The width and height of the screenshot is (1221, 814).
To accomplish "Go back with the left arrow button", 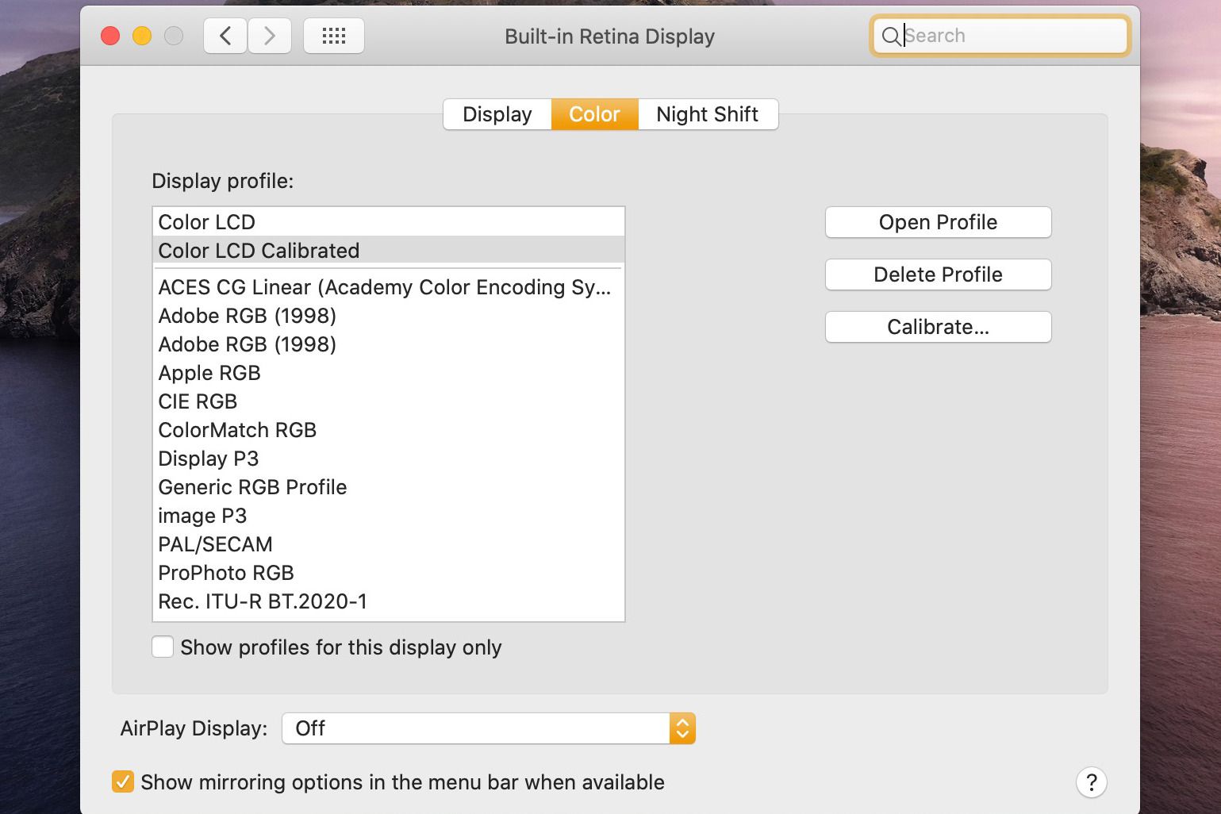I will click(225, 36).
